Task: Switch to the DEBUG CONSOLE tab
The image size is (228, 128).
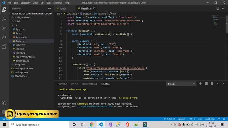Action: coord(89,84)
